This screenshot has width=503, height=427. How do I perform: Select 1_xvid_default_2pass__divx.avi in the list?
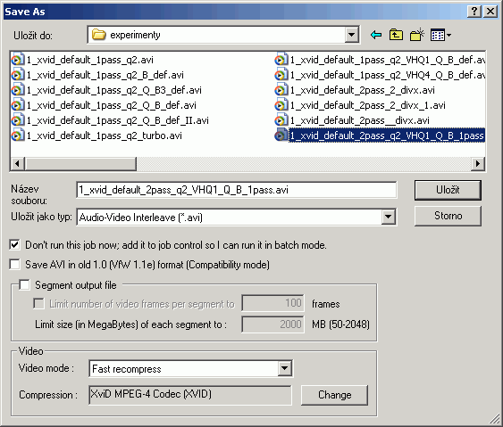tap(360, 120)
